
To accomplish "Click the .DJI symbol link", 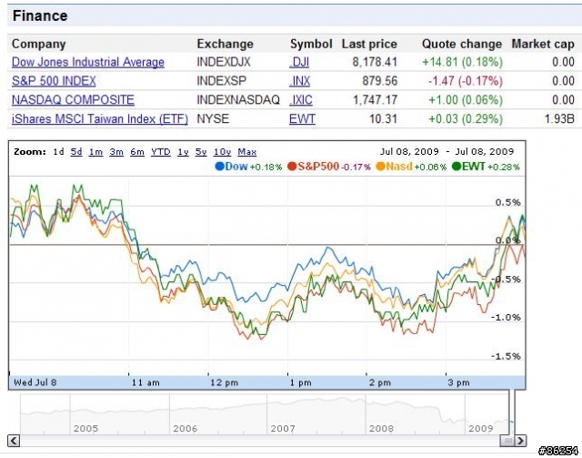I will [x=299, y=62].
